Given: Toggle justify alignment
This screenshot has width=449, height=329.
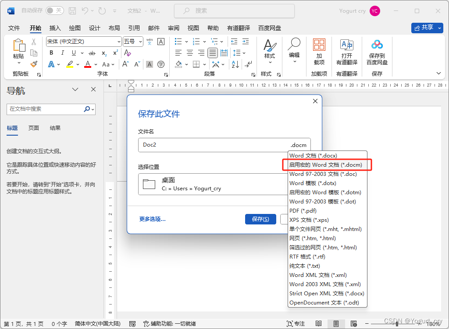Looking at the screenshot, I should (213, 53).
